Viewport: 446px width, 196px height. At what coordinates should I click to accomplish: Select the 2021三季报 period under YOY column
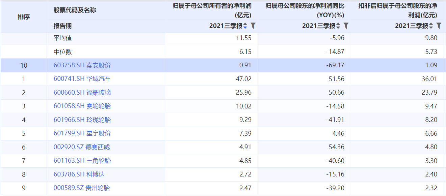pyautogui.click(x=318, y=26)
